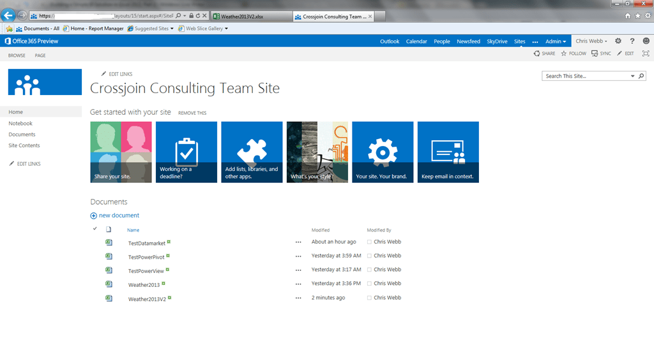Click the plus icon beside new document

point(93,215)
